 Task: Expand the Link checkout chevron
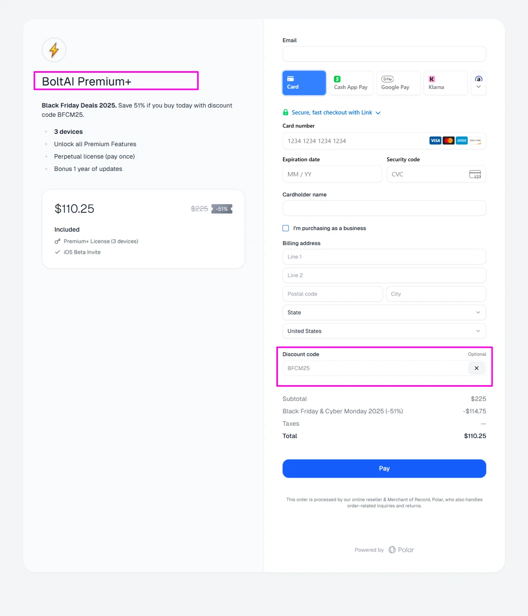coord(378,113)
